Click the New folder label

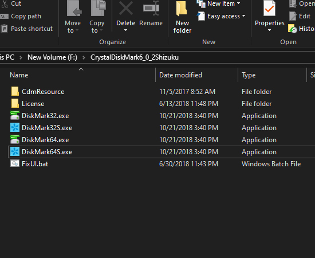tap(182, 27)
